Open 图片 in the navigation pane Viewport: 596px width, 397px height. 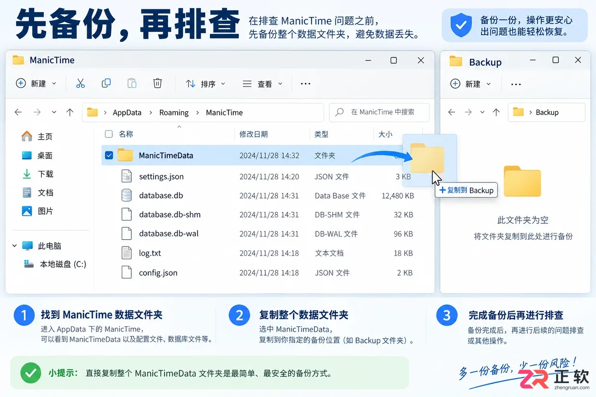(38, 211)
